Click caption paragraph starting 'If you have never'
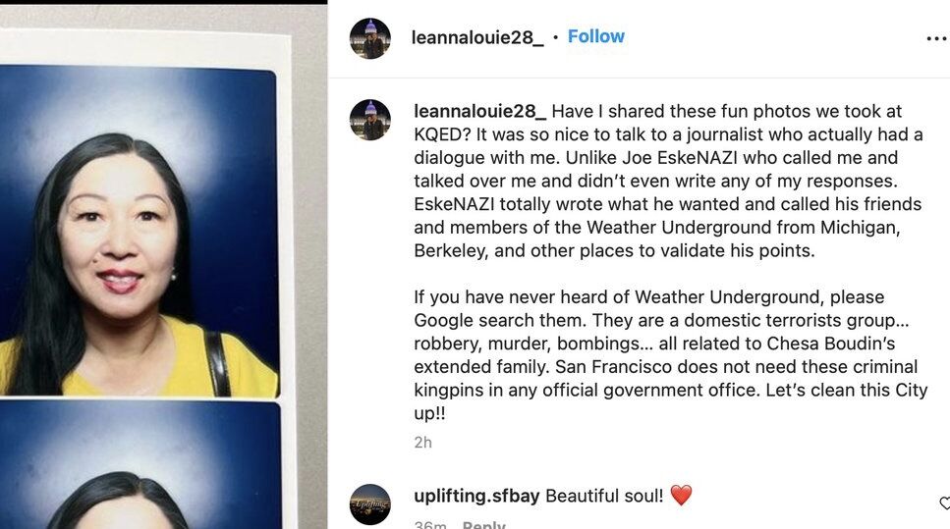 click(x=648, y=297)
